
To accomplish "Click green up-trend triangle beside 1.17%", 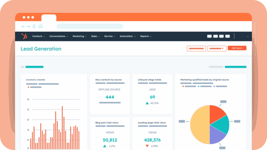I will [x=105, y=146].
